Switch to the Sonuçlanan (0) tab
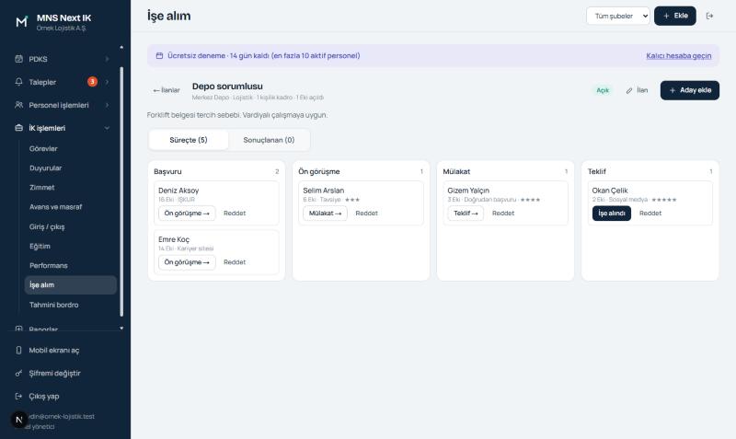This screenshot has height=439, width=736. (x=269, y=140)
